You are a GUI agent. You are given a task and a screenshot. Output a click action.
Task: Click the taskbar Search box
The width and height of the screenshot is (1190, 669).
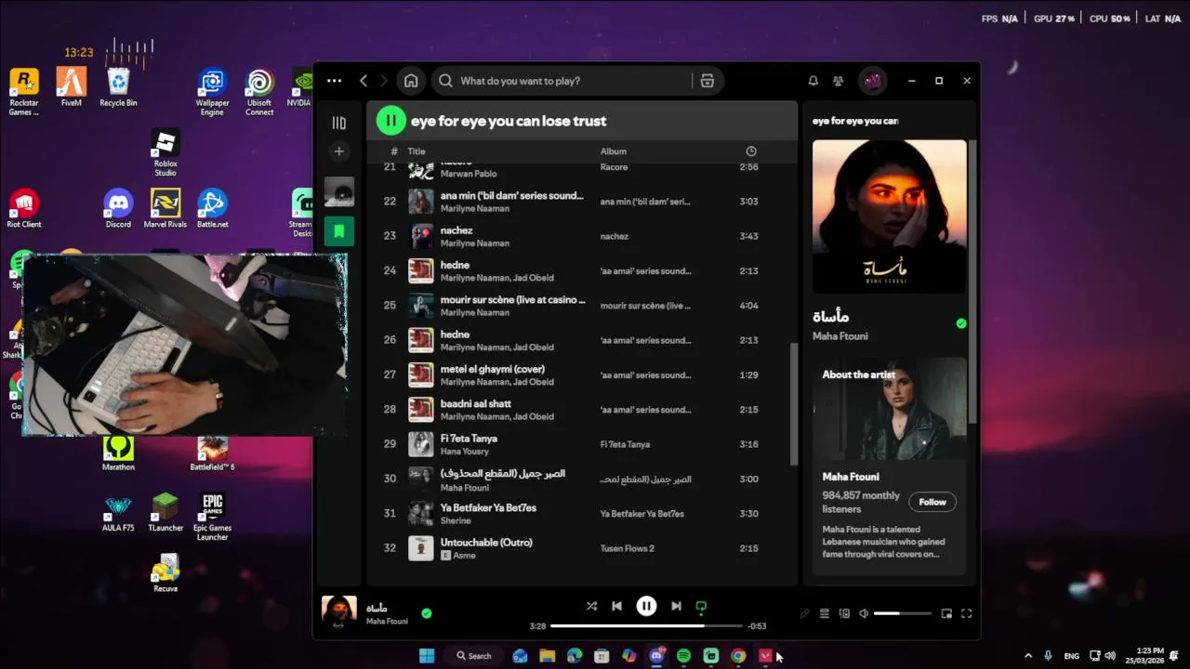[x=474, y=656]
